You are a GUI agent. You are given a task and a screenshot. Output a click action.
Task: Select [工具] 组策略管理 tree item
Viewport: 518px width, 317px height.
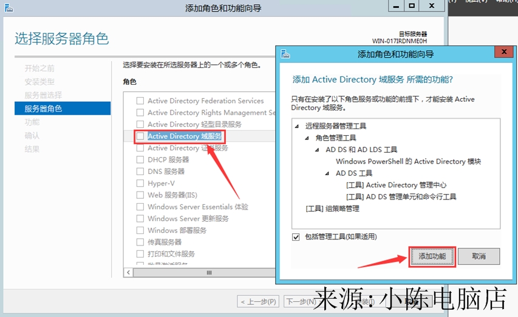click(x=332, y=209)
